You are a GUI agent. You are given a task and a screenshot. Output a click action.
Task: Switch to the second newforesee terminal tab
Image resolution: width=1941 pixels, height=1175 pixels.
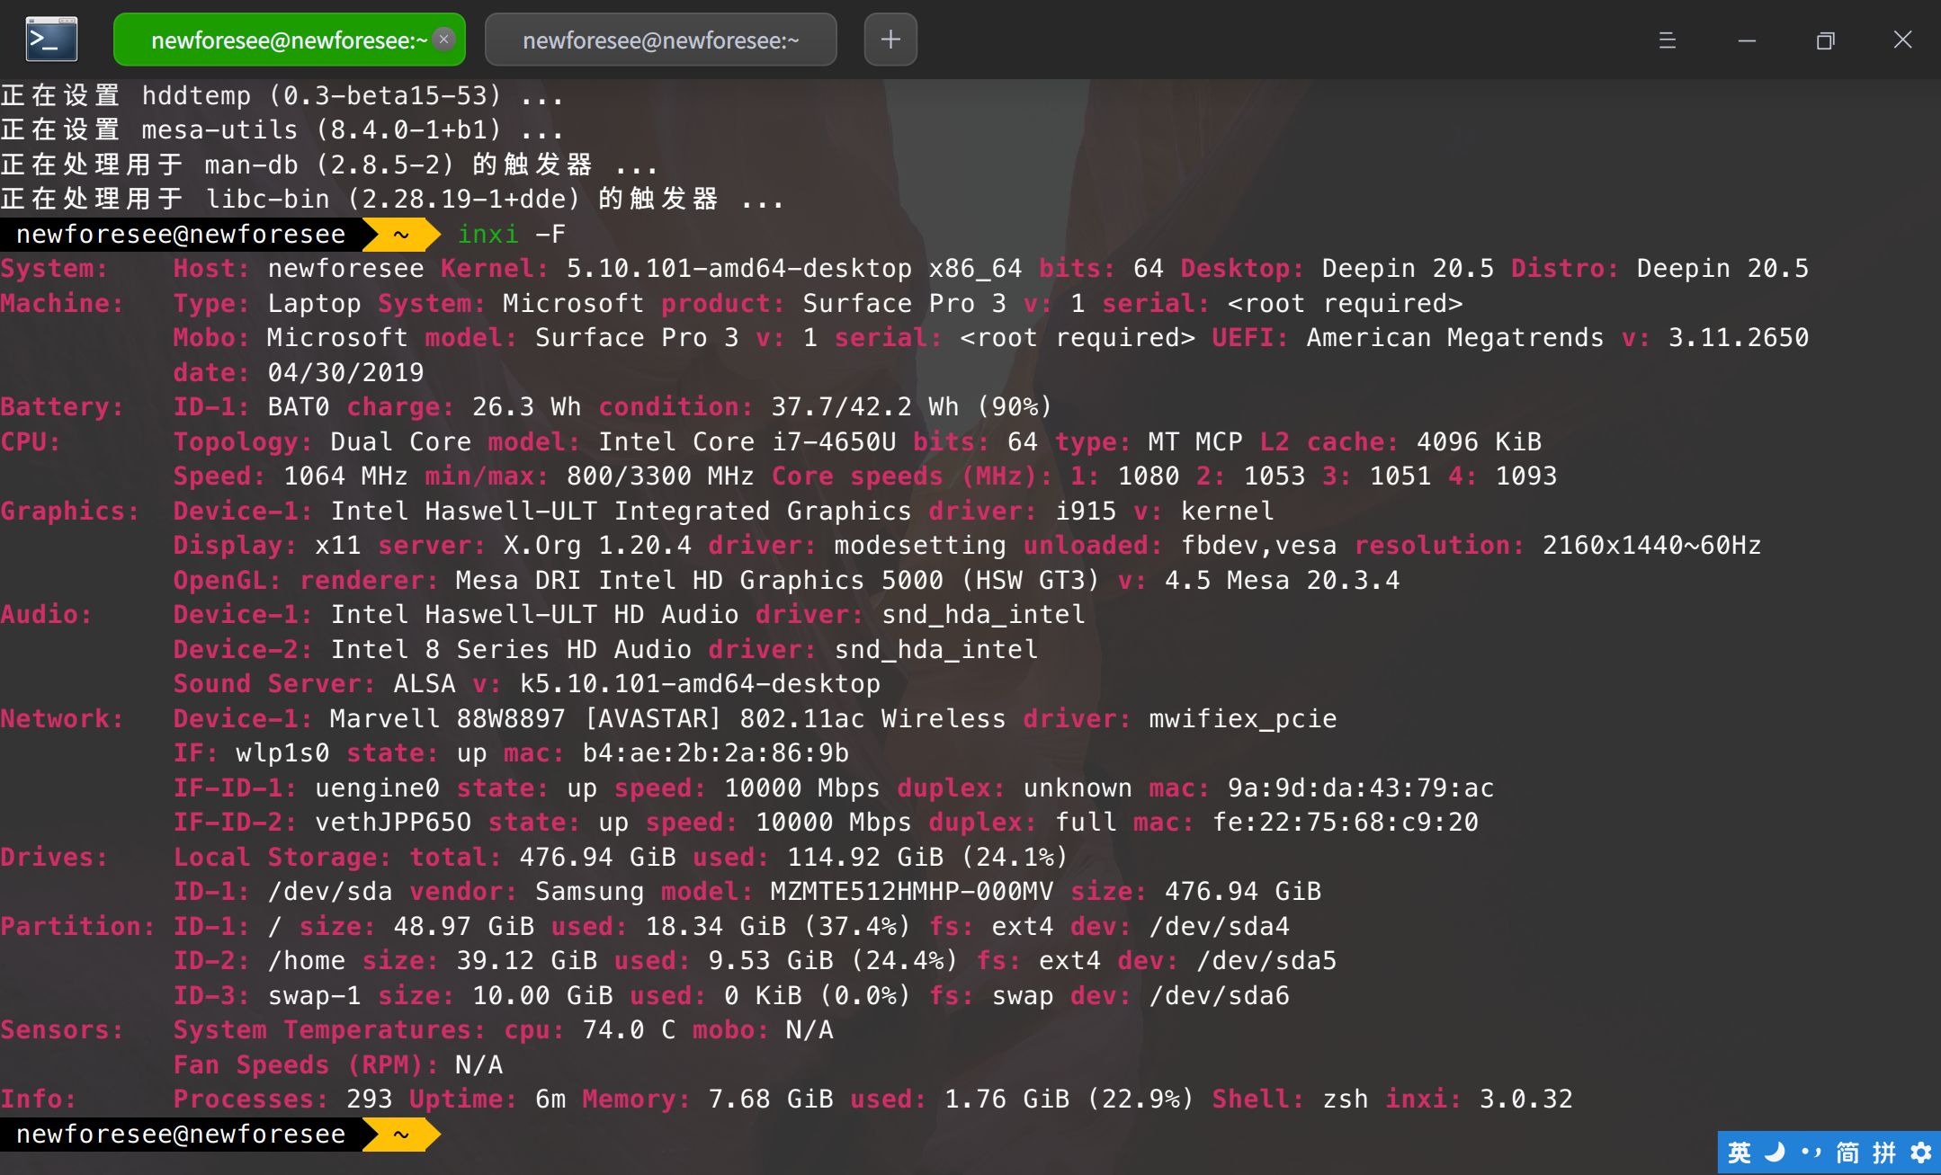click(x=660, y=40)
